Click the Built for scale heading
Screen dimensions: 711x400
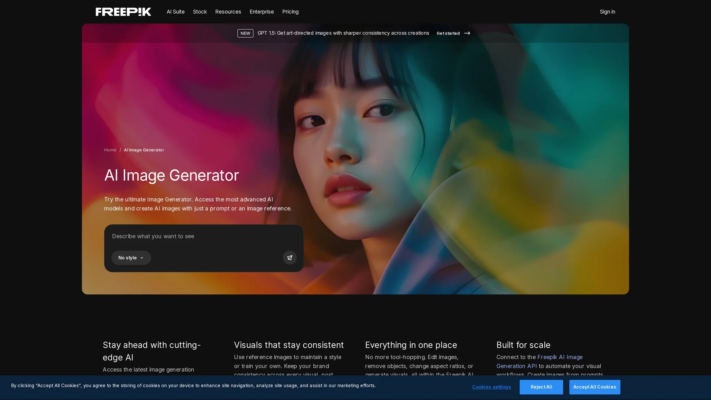pos(523,345)
